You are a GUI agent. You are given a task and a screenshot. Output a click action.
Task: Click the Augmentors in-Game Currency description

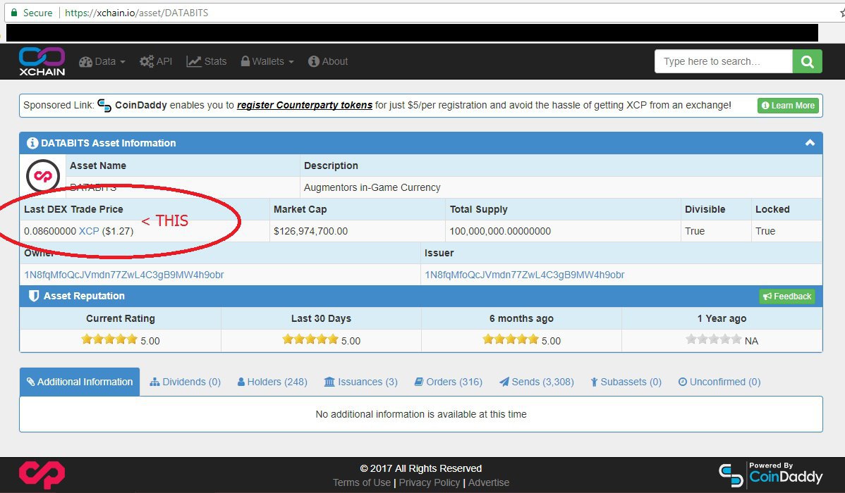click(372, 187)
